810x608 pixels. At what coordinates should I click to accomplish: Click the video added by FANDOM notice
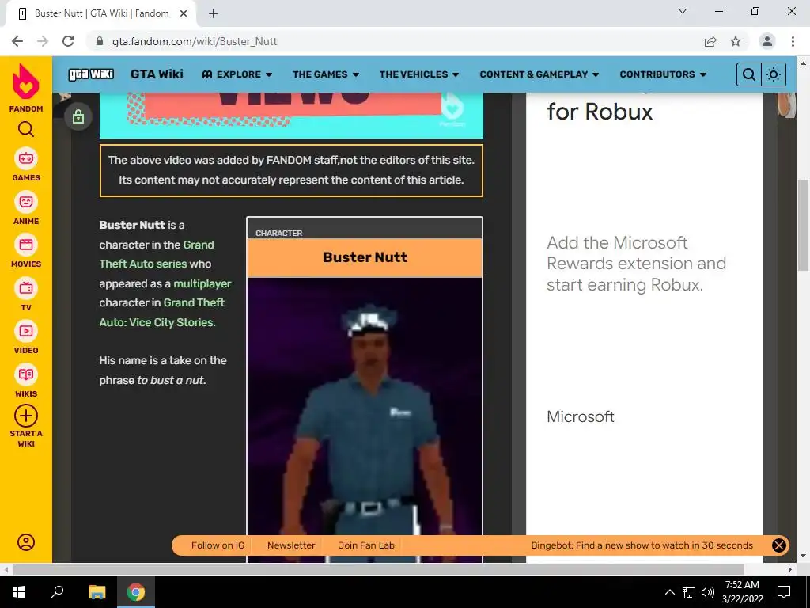point(291,170)
